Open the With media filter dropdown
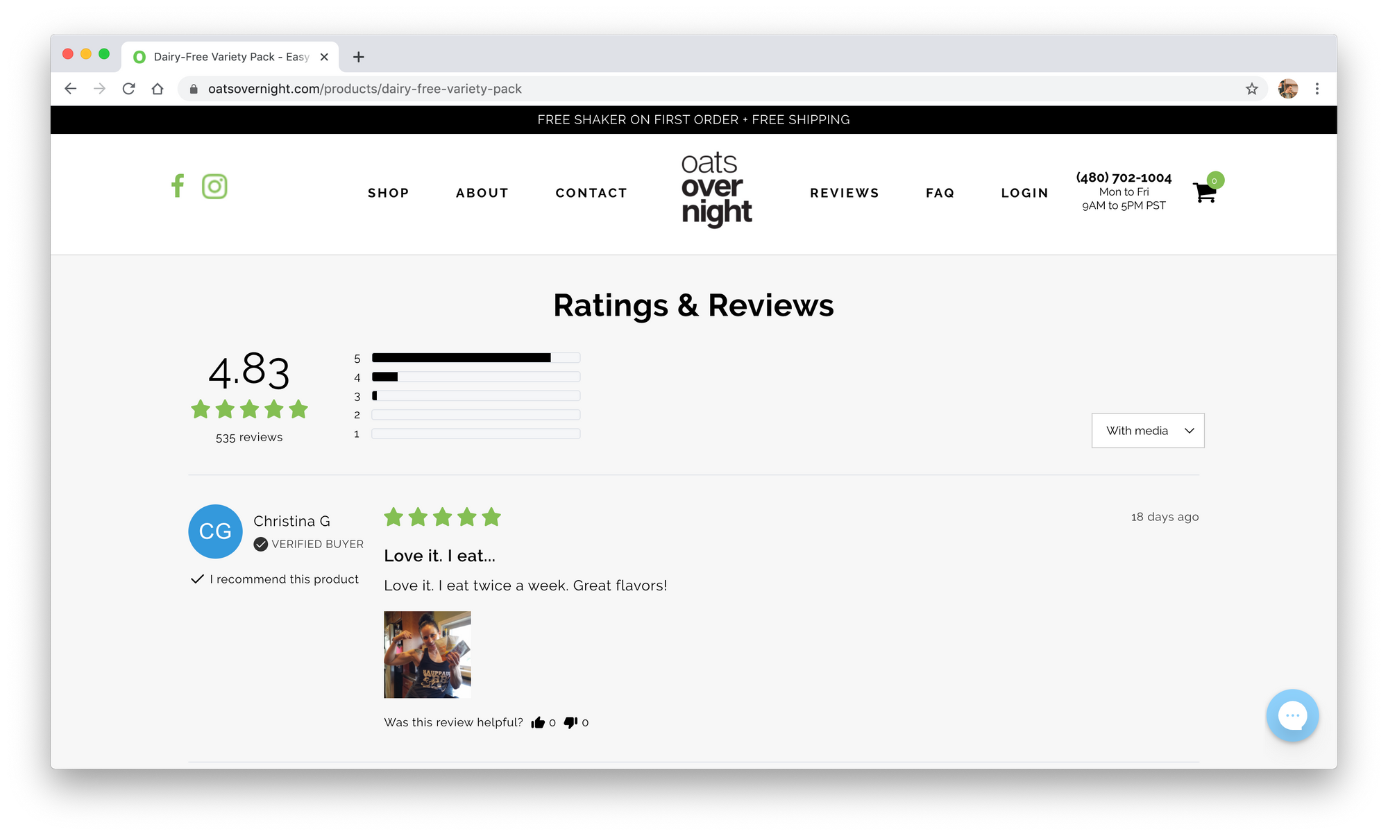The image size is (1388, 836). 1148,431
